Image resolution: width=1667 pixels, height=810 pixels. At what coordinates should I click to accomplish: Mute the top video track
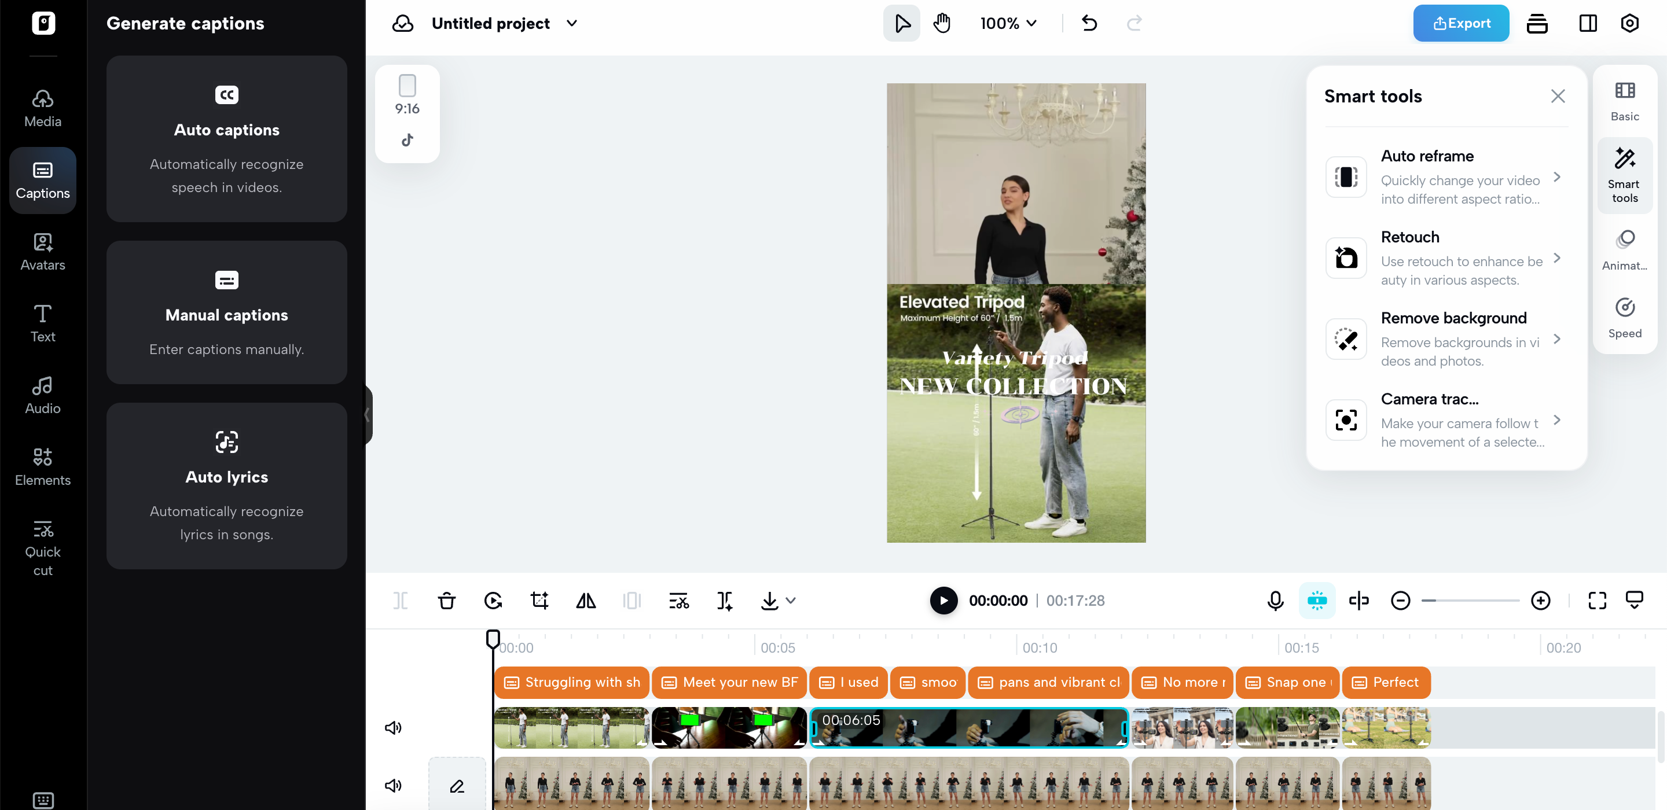coord(393,727)
